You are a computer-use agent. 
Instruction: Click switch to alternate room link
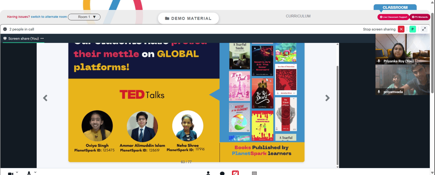(49, 17)
